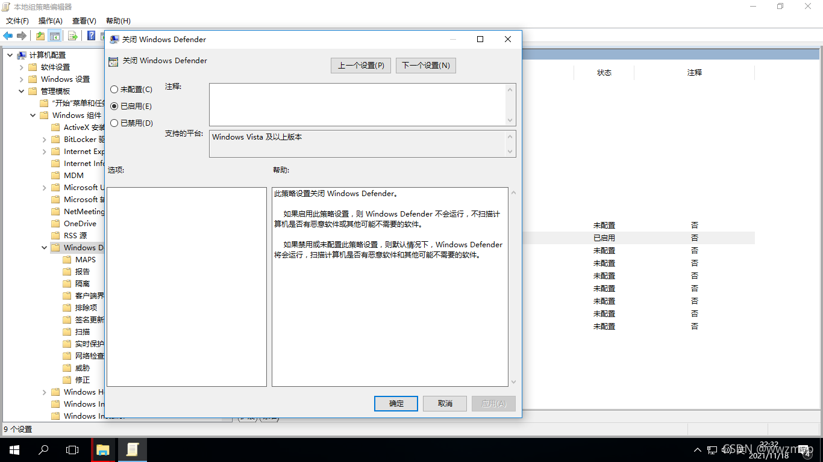Expand the Microsoft U tree node
823x462 pixels.
coord(45,188)
